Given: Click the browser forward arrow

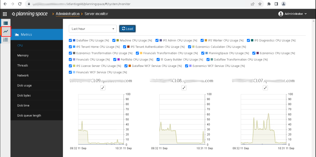Looking at the screenshot, I should click(x=13, y=4).
